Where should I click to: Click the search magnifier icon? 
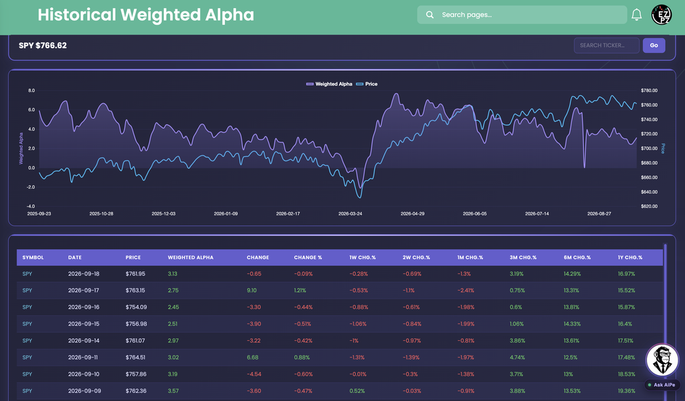(x=430, y=15)
